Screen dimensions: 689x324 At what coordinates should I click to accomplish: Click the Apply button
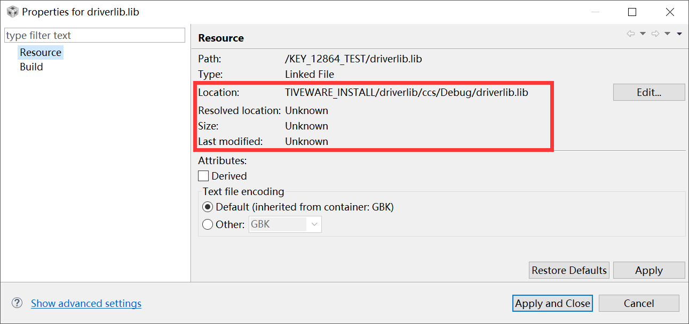649,270
